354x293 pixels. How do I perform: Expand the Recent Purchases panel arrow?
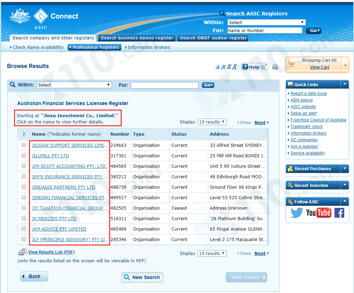[345, 168]
